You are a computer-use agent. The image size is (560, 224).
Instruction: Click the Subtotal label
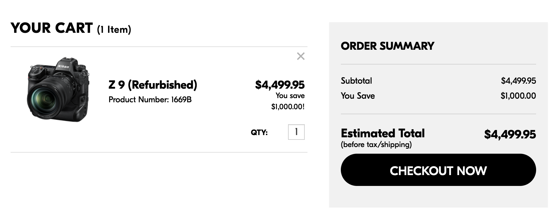pos(356,81)
